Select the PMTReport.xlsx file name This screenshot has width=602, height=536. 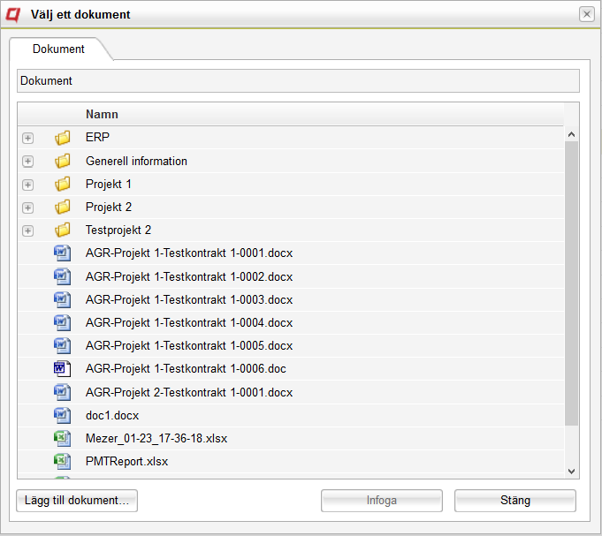pyautogui.click(x=126, y=462)
